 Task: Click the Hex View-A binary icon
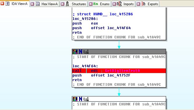click(38, 4)
